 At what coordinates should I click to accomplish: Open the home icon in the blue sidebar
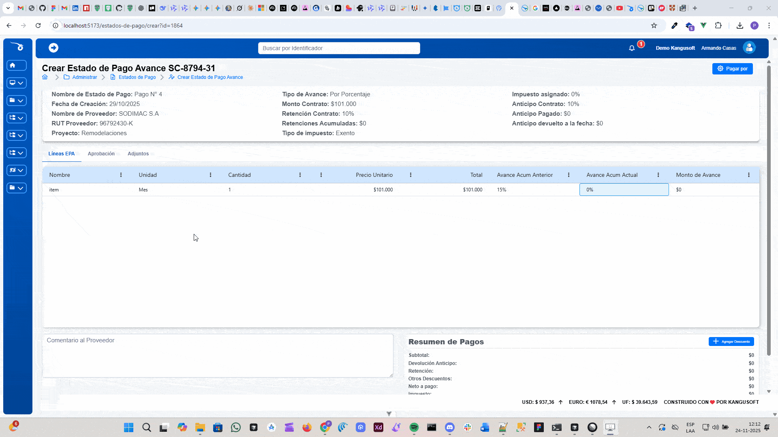coord(17,65)
